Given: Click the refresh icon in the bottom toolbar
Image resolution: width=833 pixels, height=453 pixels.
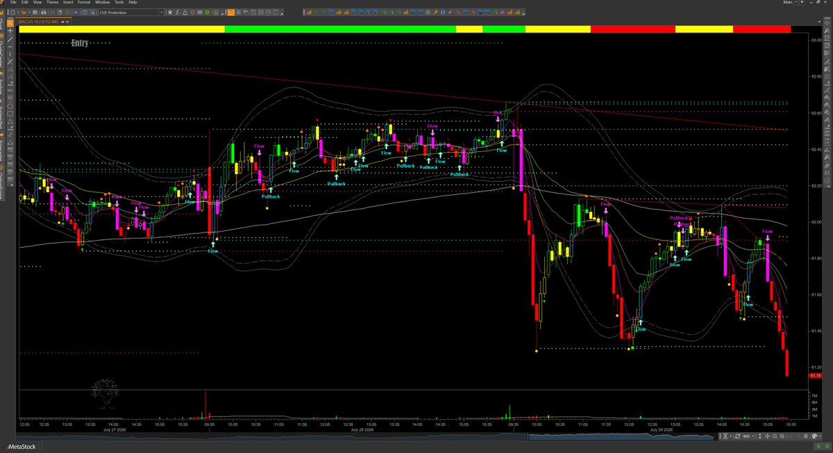Looking at the screenshot, I should tap(737, 436).
